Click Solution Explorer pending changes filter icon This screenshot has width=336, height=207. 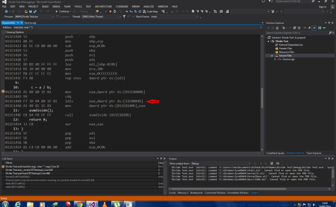click(284, 28)
